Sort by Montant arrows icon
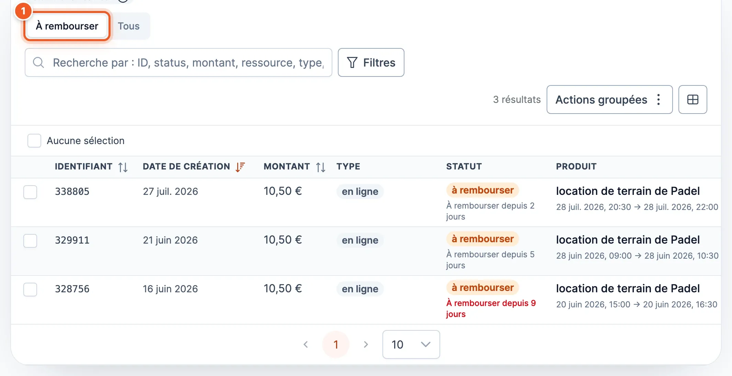This screenshot has width=732, height=376. (x=321, y=167)
